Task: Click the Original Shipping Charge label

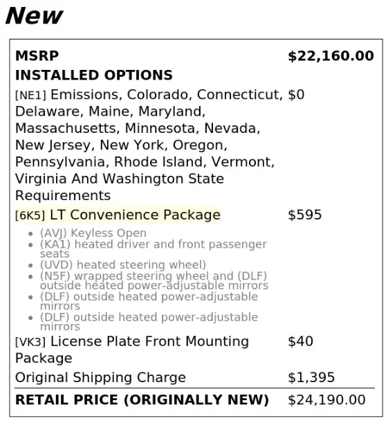Action: pos(100,377)
